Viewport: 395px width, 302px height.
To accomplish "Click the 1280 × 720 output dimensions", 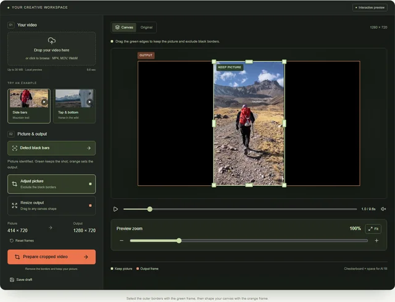I will pyautogui.click(x=85, y=230).
